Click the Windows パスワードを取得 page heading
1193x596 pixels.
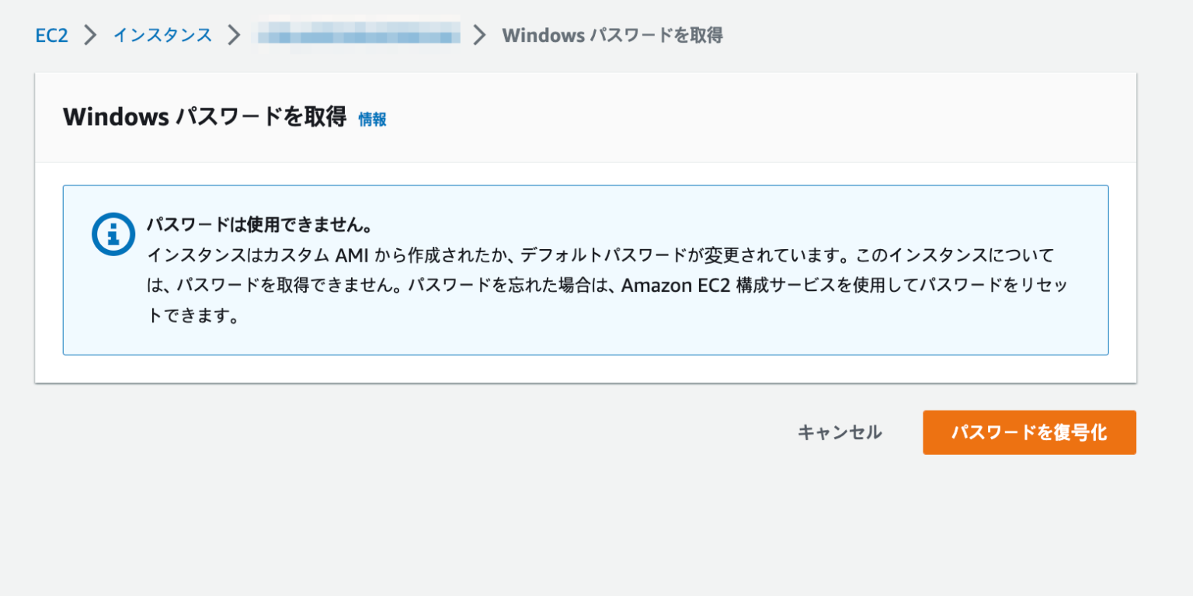click(x=206, y=116)
